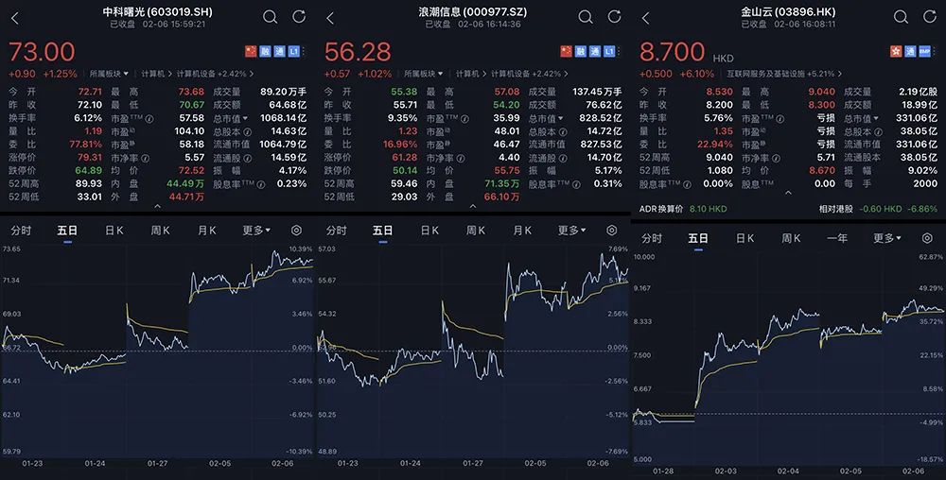Open 更多 chart periods for 浪潮信息

(x=571, y=231)
